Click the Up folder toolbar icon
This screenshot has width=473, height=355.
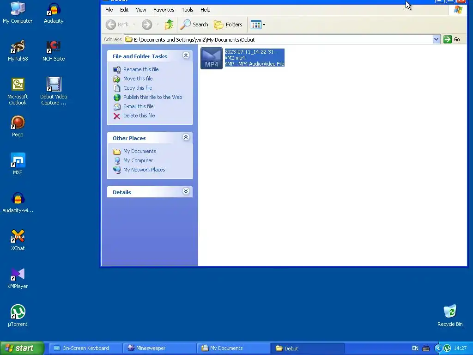(x=169, y=24)
